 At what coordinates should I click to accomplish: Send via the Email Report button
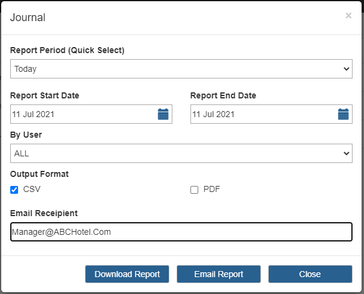[219, 274]
